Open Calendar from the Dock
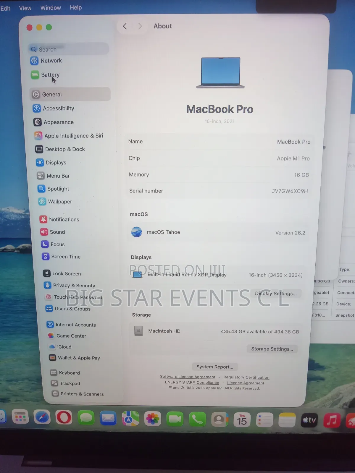Screen dimensions: 355x473 (x=242, y=420)
